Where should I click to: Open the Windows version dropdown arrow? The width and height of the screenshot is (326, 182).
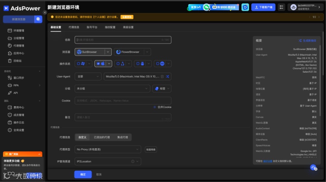pos(89,64)
